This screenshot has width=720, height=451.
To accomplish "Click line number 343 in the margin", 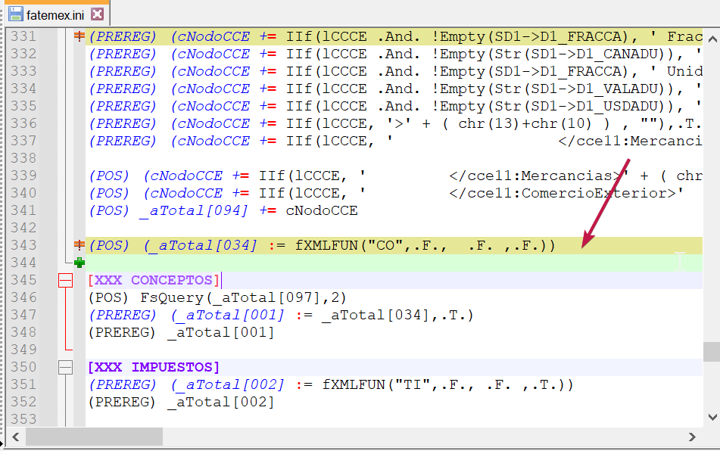I will point(23,245).
